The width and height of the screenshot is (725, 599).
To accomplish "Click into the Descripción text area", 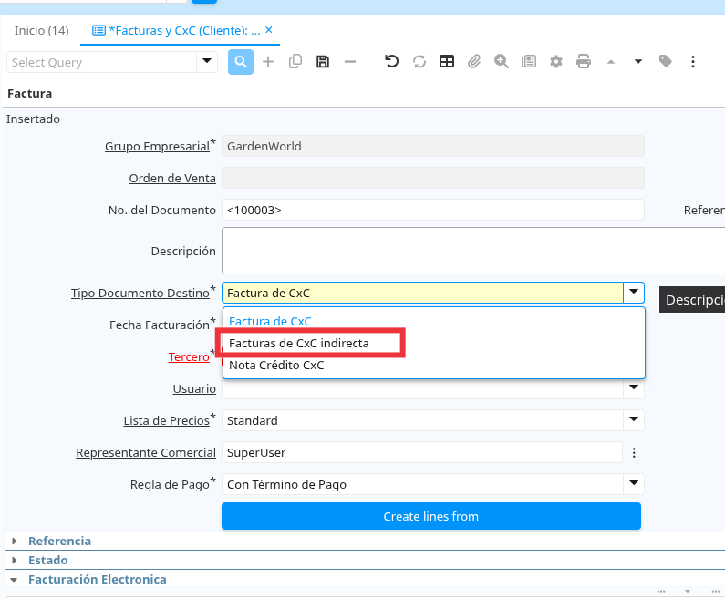I will tap(473, 251).
